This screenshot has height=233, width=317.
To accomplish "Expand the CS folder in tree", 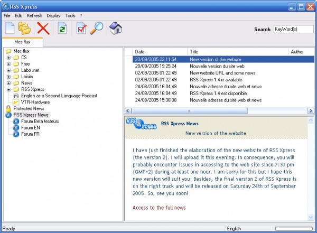I will 9,58.
